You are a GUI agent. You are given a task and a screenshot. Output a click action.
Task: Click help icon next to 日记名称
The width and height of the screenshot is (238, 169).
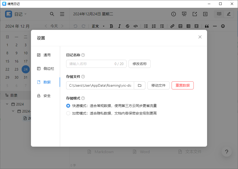[83, 55]
